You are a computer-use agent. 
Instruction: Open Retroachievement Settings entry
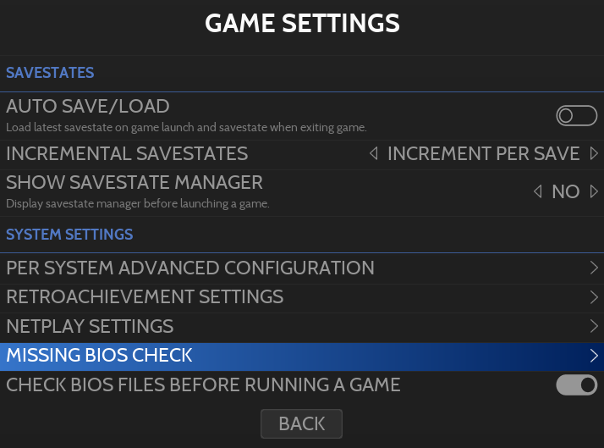[x=145, y=297]
